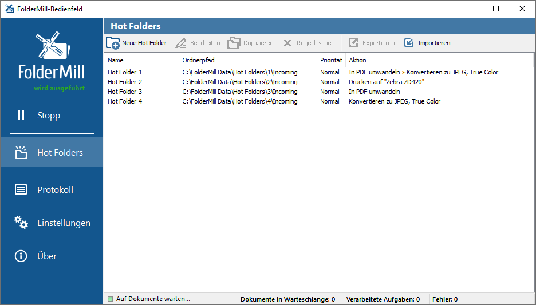536x305 pixels.
Task: Click Importieren label
Action: 434,43
